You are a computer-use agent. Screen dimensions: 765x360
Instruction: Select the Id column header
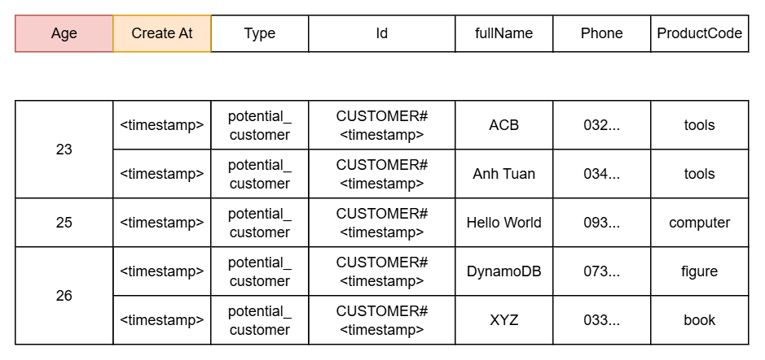coord(381,33)
